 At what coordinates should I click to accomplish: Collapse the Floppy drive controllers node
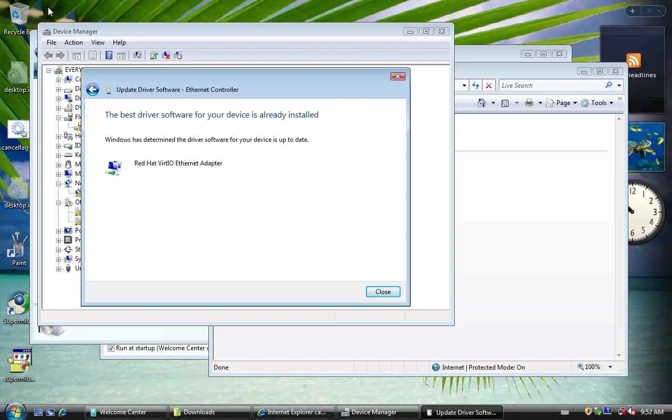(59, 118)
